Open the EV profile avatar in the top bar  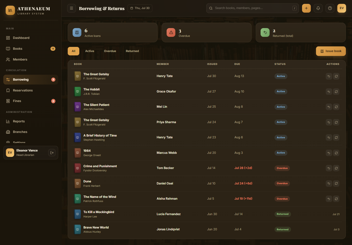(342, 8)
